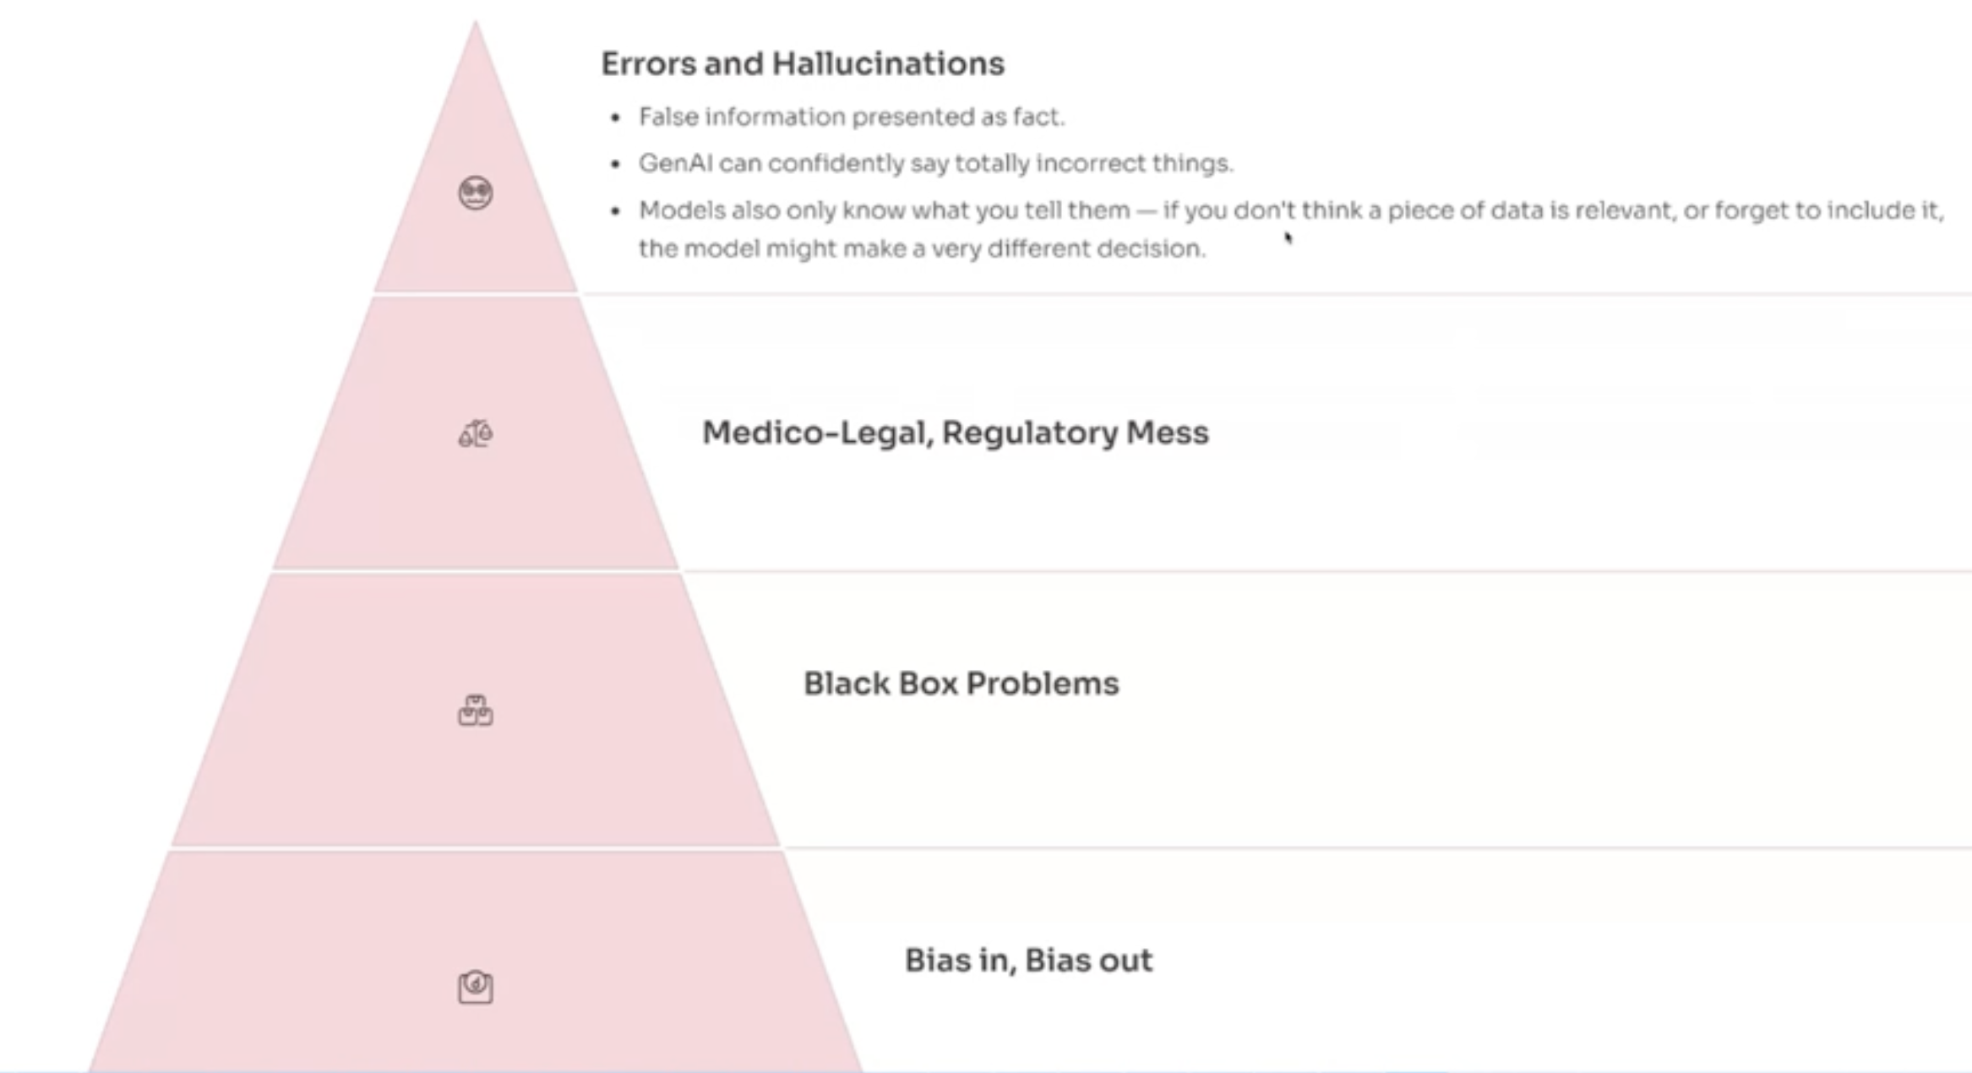
Task: Select the "False information presented as fact" bullet
Action: [851, 117]
